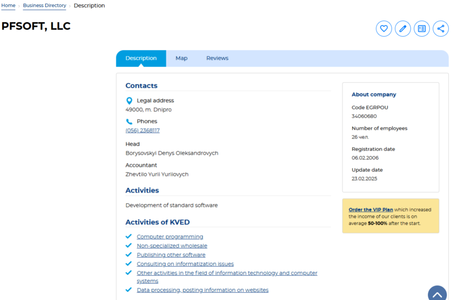Open Non-specialized wholesale link
Screen dimensions: 452x300
pyautogui.click(x=172, y=246)
